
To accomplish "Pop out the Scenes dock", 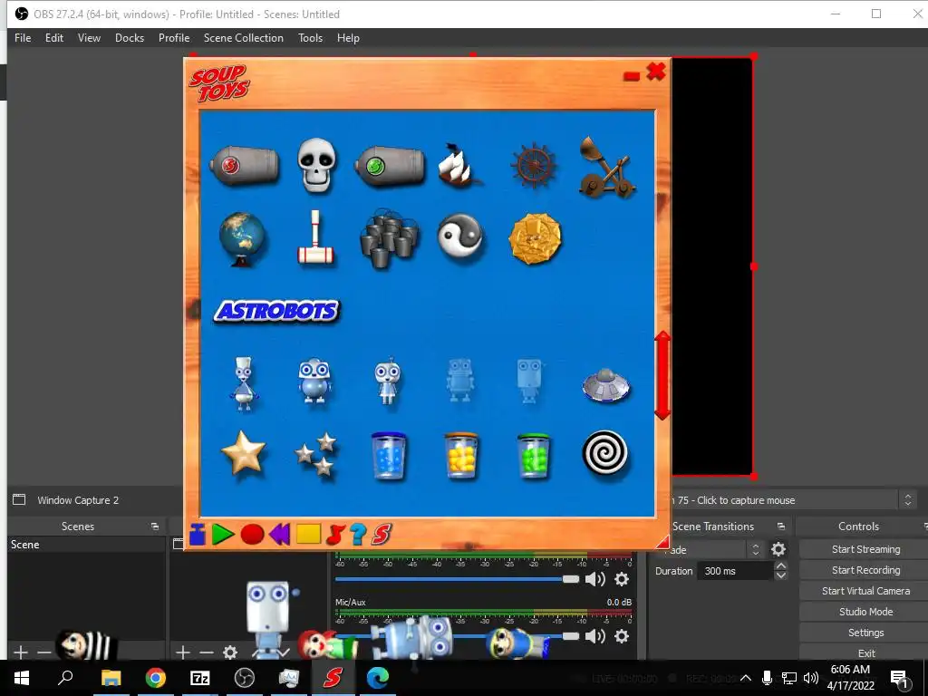I will pyautogui.click(x=155, y=527).
